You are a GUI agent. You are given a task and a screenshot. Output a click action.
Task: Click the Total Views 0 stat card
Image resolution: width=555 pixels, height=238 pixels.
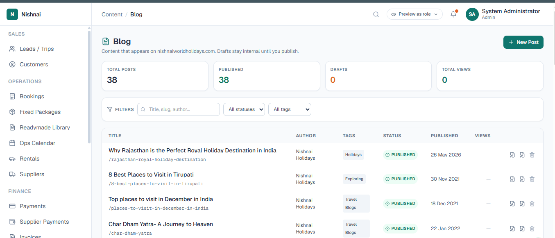[x=490, y=76]
